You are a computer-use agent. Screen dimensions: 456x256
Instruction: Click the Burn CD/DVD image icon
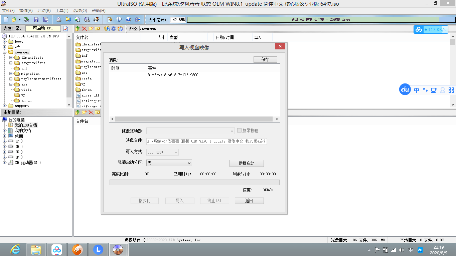tap(96, 19)
